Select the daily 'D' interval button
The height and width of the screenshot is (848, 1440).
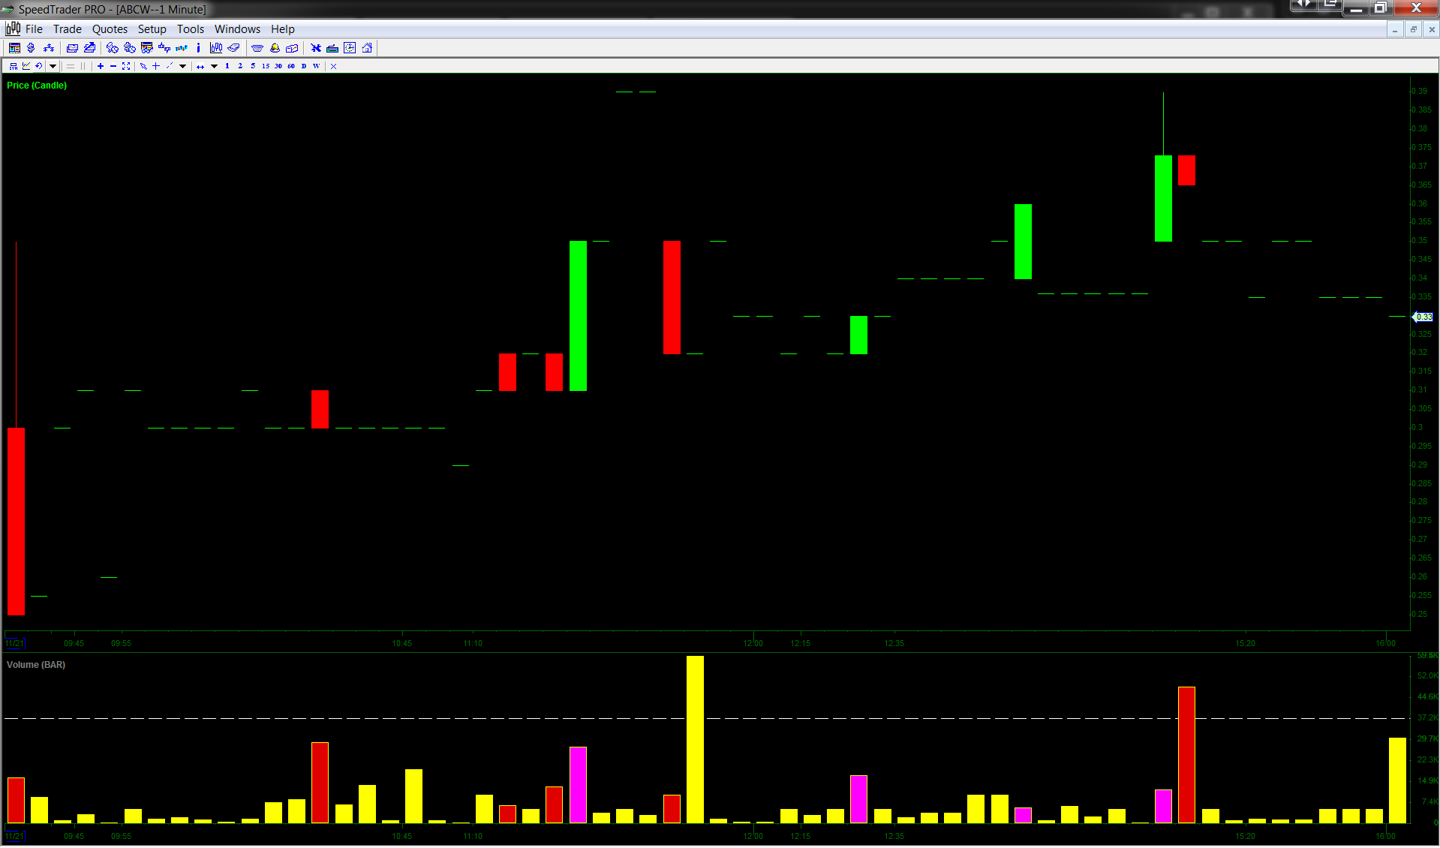(x=304, y=66)
